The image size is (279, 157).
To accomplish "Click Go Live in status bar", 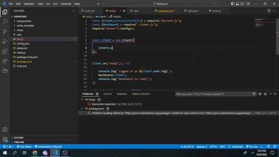I will [252, 147].
